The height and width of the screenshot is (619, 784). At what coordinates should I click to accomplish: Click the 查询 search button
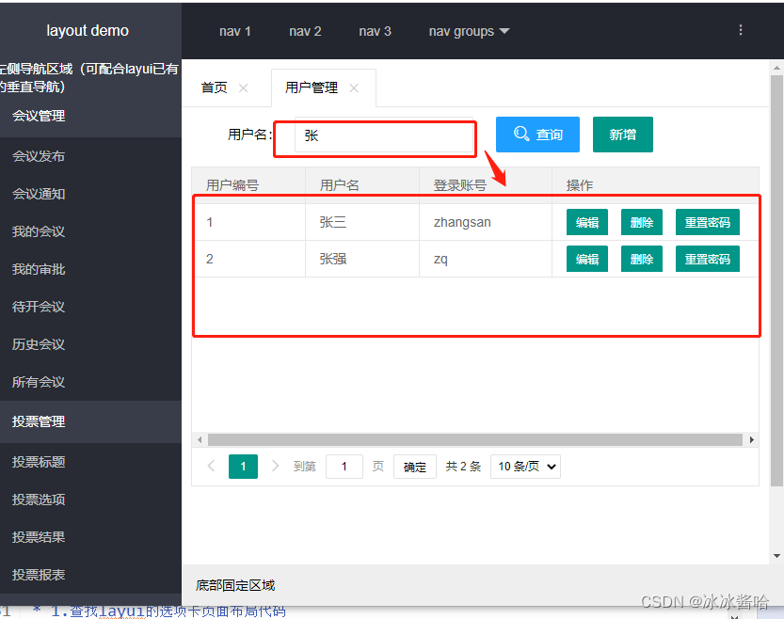537,135
